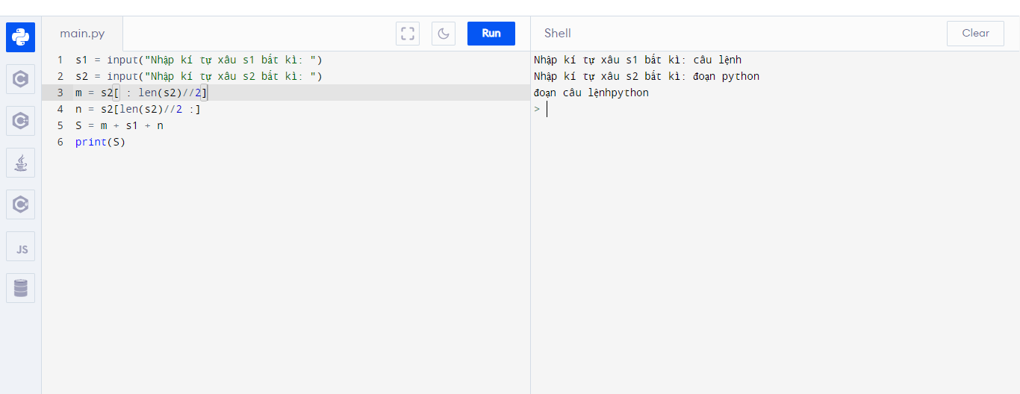This screenshot has height=394, width=1020.
Task: Clear the shell output
Action: point(975,34)
